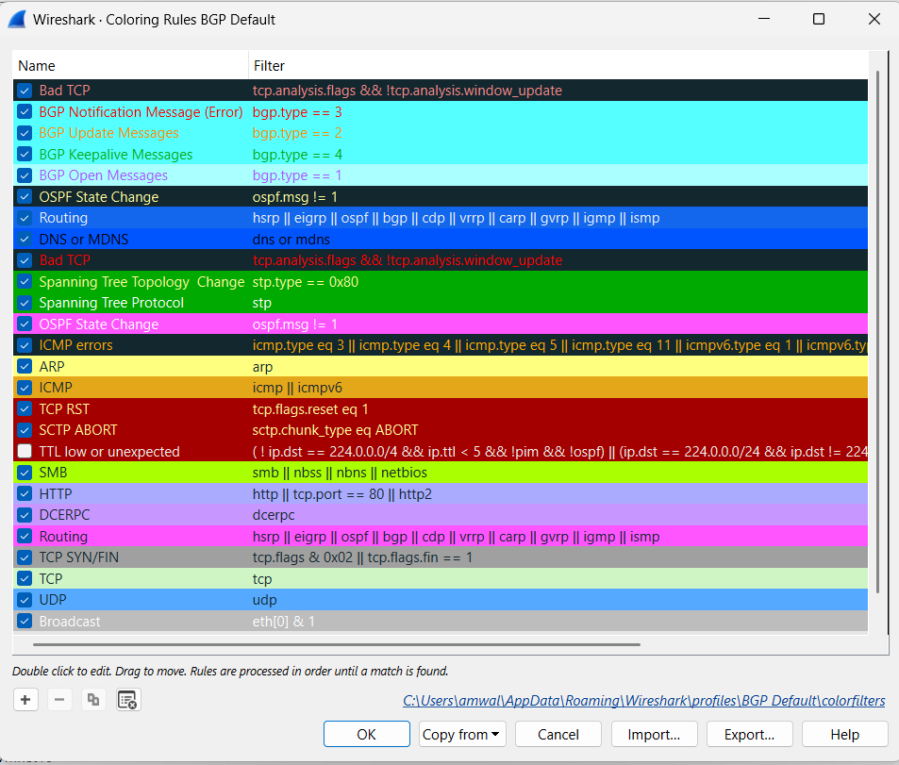Uncheck the first Bad TCP rule checkbox
Screen dimensions: 899x765
[x=25, y=91]
